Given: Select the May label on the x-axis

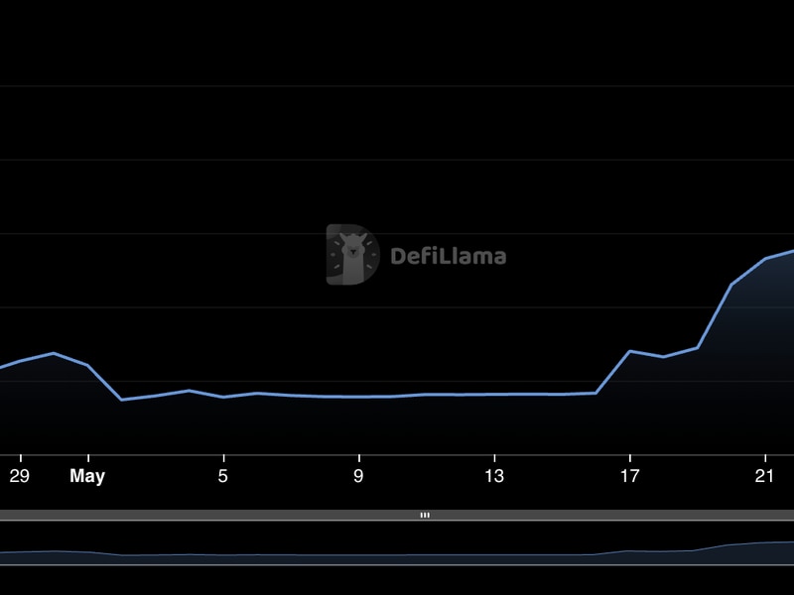Looking at the screenshot, I should point(87,476).
